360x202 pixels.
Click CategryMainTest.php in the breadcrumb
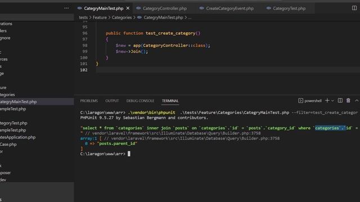click(163, 17)
